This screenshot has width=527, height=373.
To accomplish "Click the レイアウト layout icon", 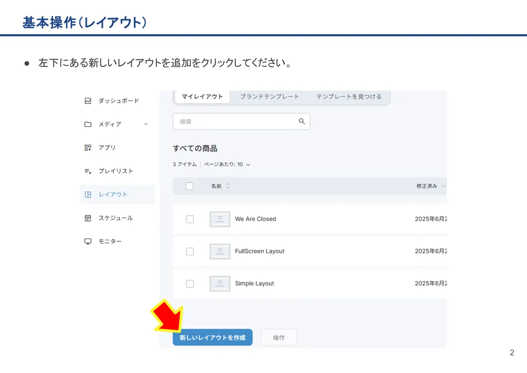I will 88,195.
